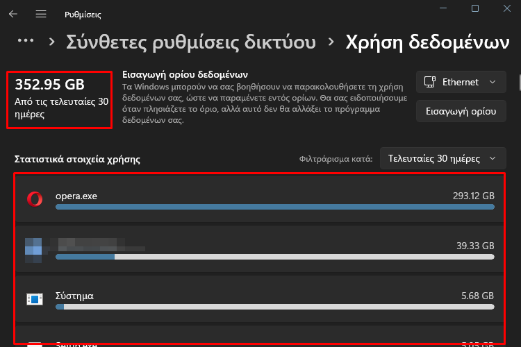
Task: Click the Ρυθμίσεις window title
Action: pos(83,15)
